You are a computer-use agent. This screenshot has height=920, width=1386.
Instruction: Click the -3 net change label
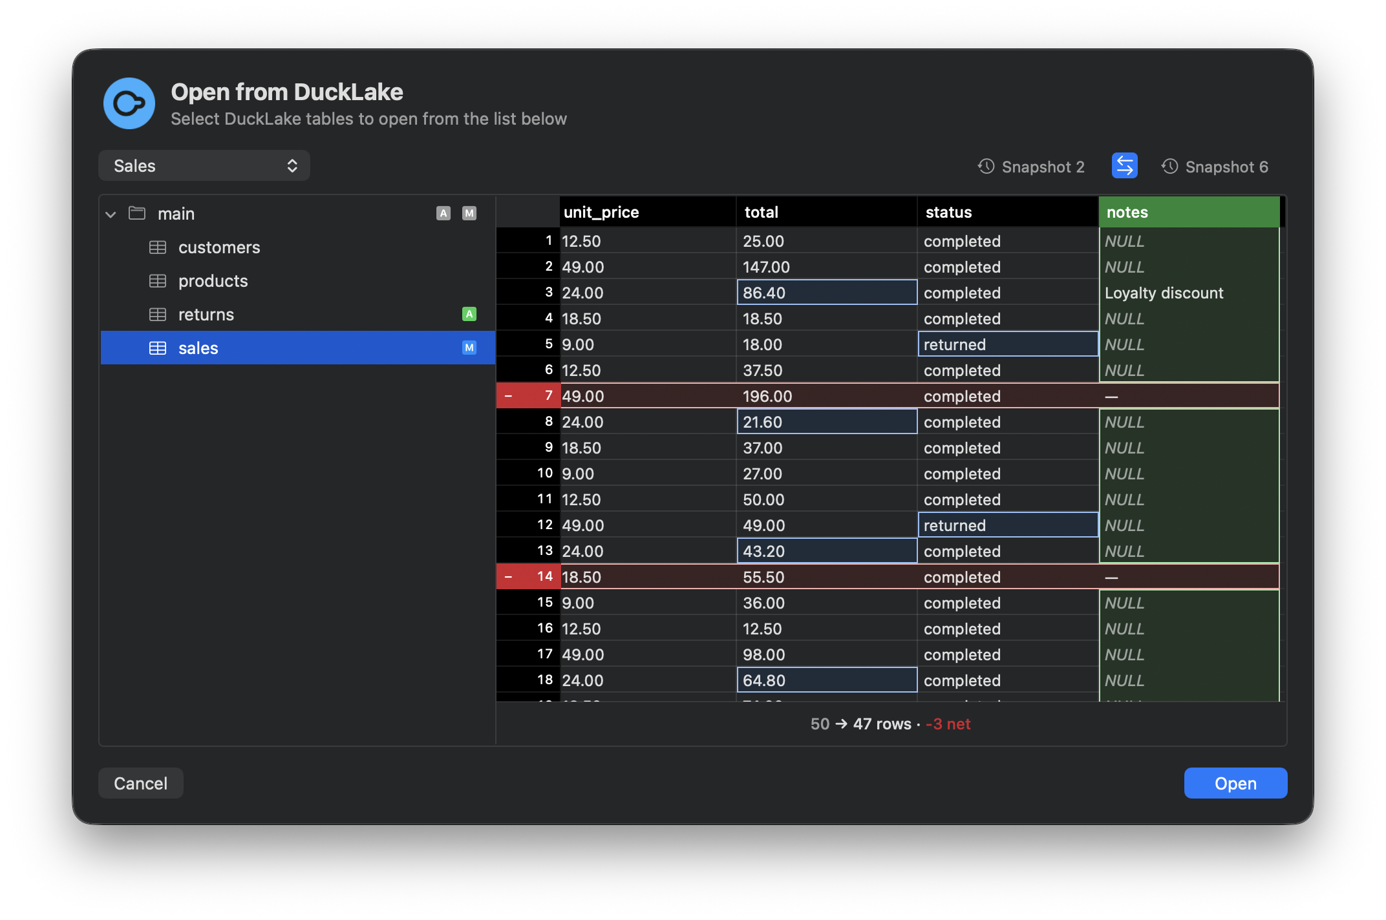click(948, 724)
